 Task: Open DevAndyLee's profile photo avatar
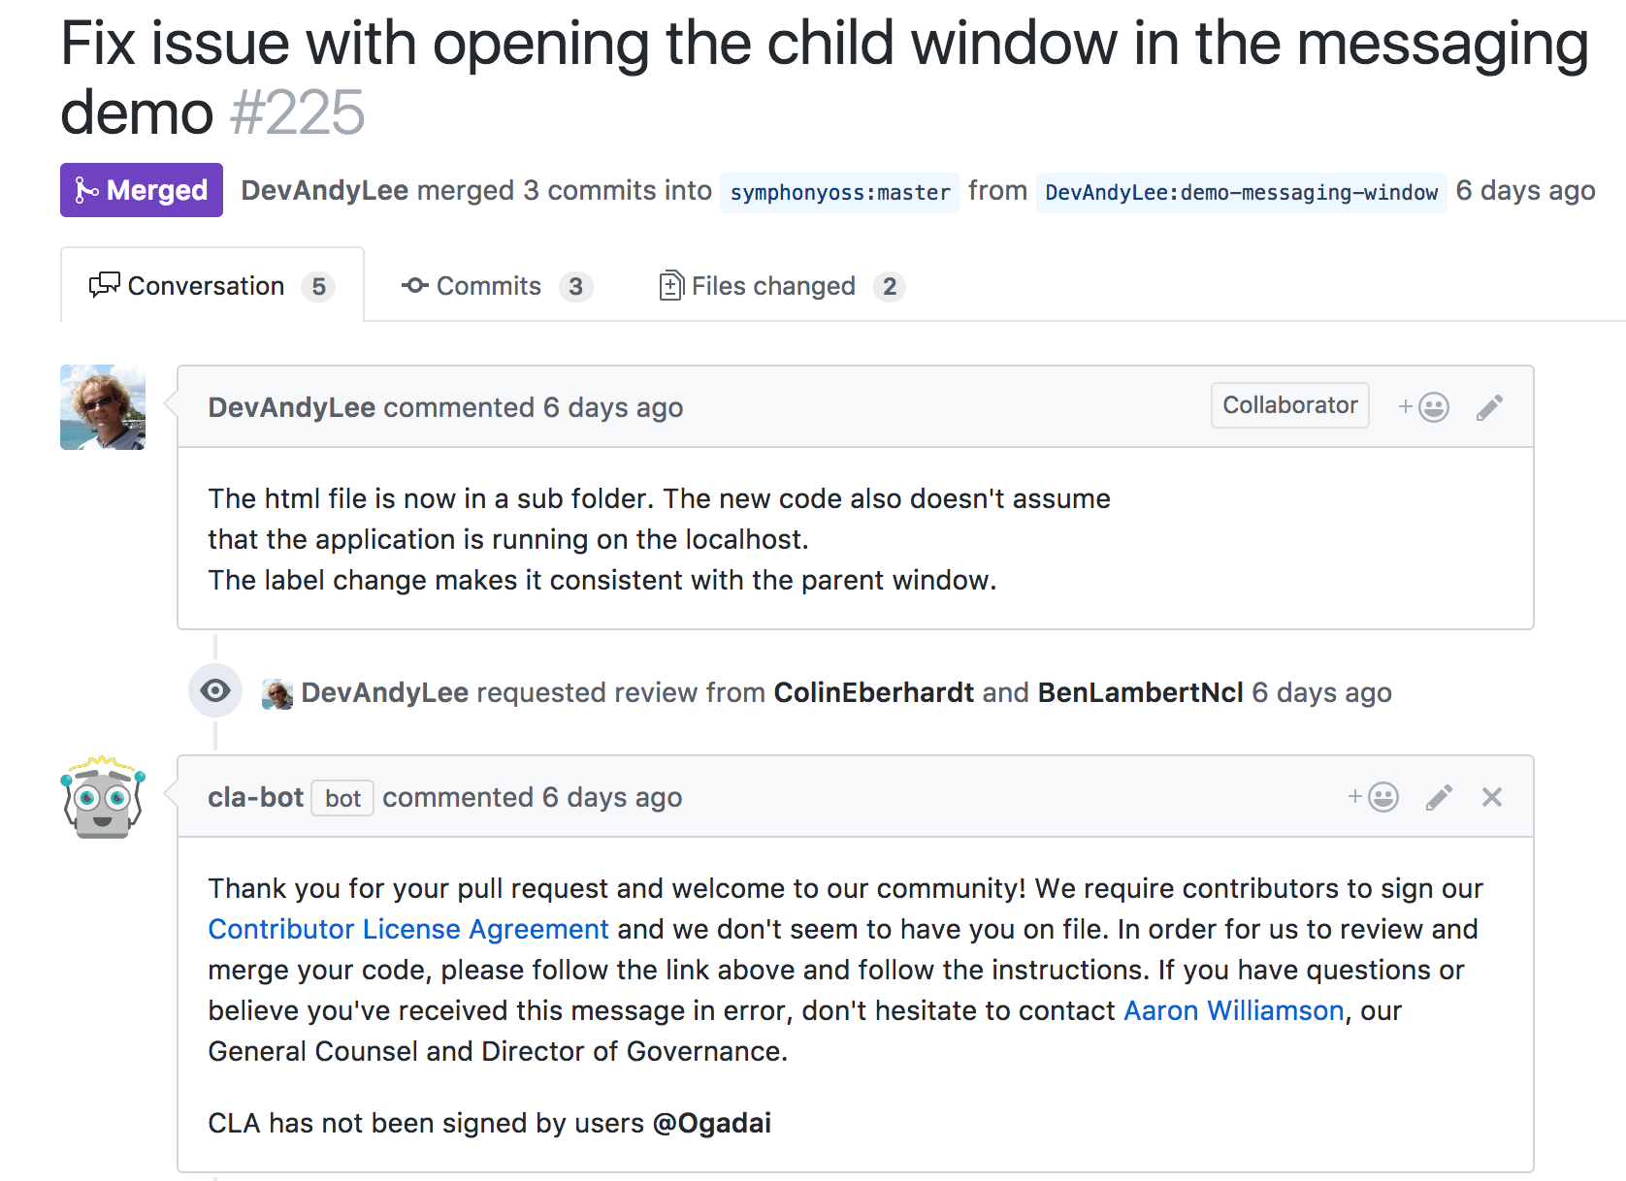(x=103, y=407)
